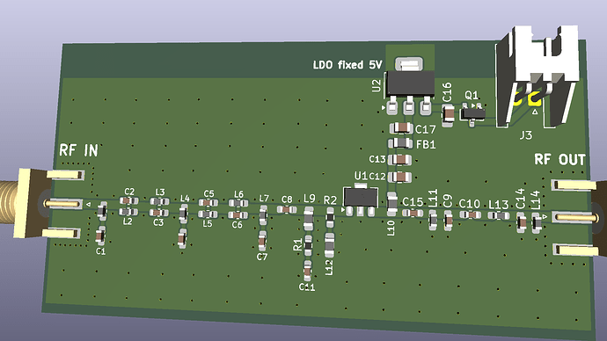The height and width of the screenshot is (341, 607).
Task: Click the C6 reference label
Action: tap(237, 225)
